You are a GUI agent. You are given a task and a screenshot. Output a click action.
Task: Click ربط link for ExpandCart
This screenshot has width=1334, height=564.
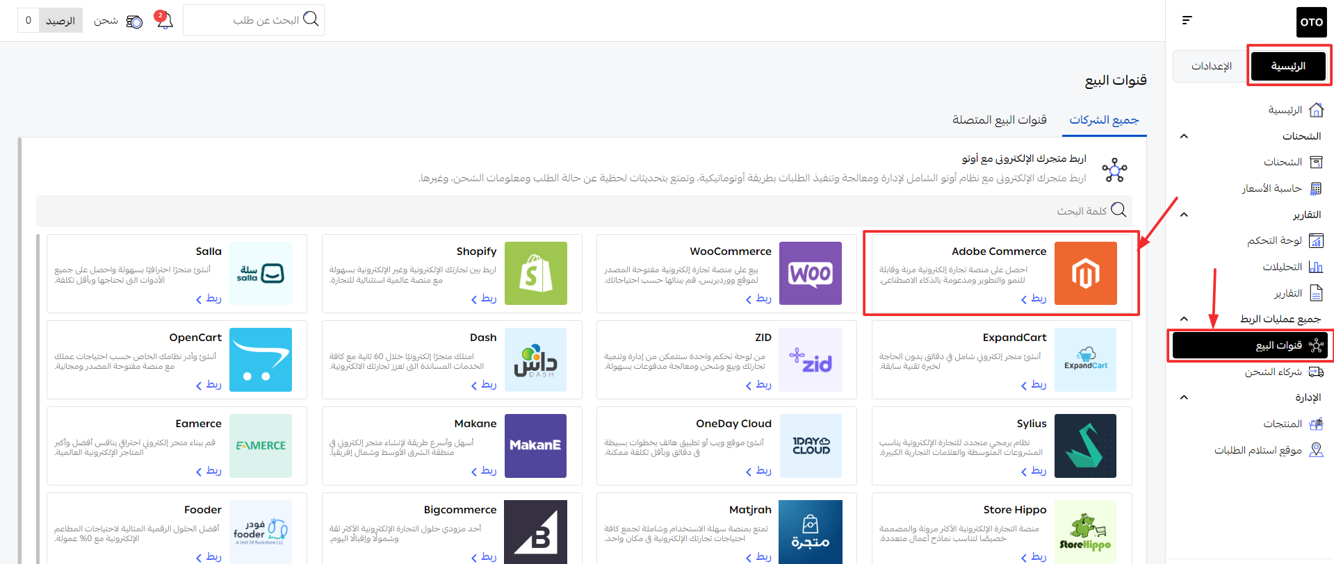point(1034,384)
